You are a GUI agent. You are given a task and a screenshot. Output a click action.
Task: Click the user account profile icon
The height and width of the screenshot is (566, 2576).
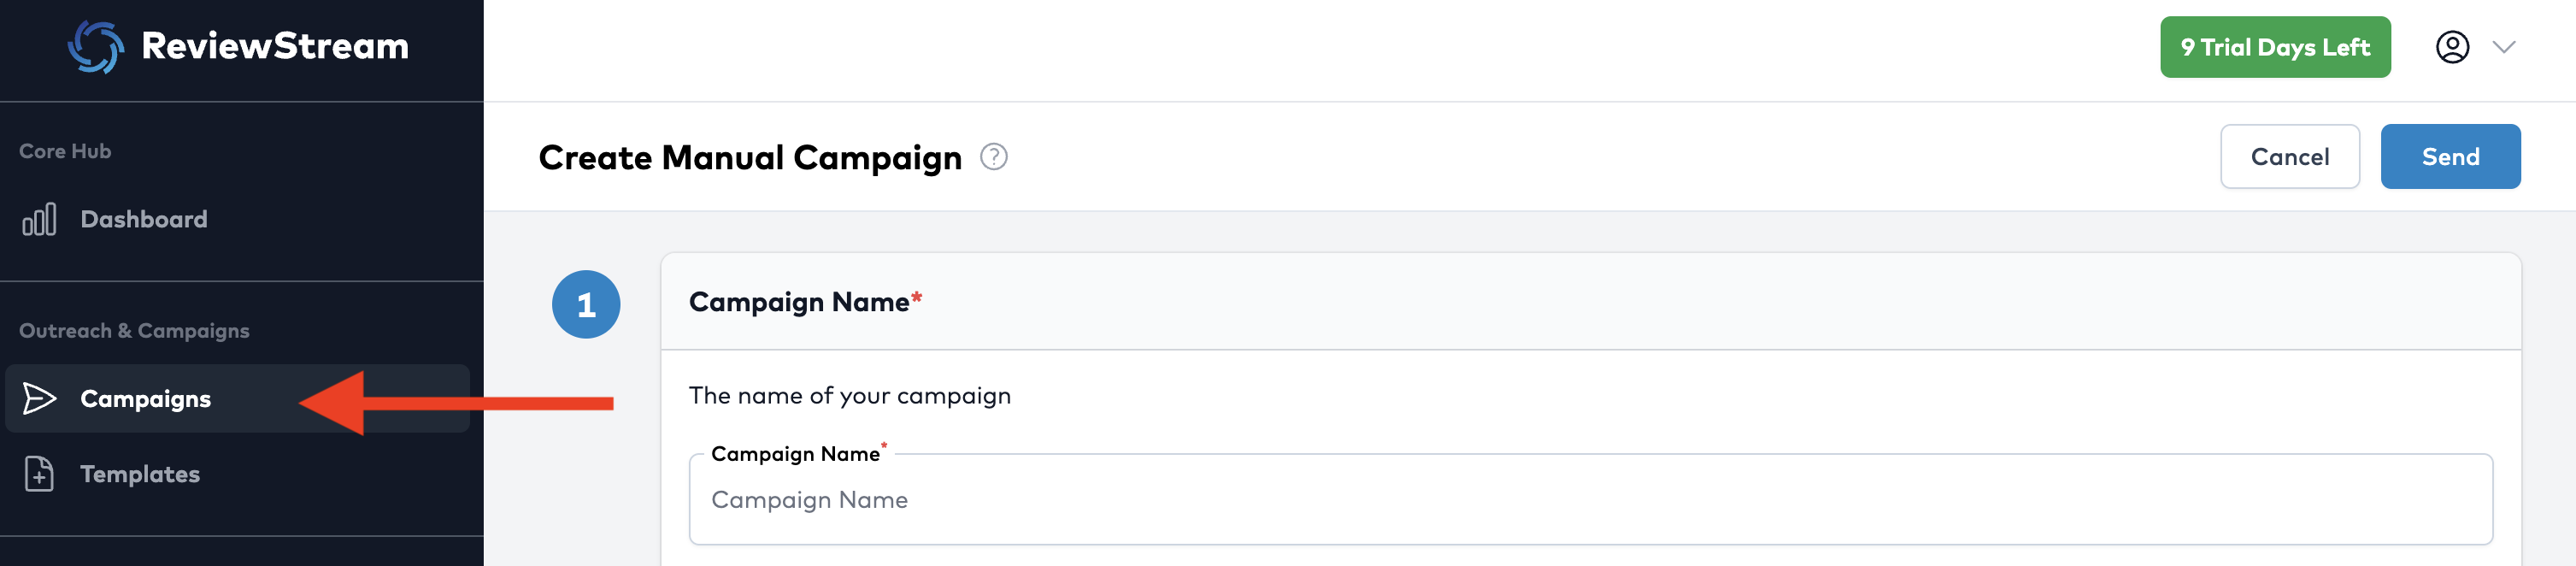point(2451,47)
